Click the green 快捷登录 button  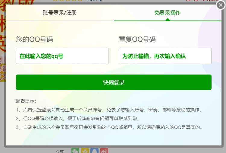pos(114,82)
